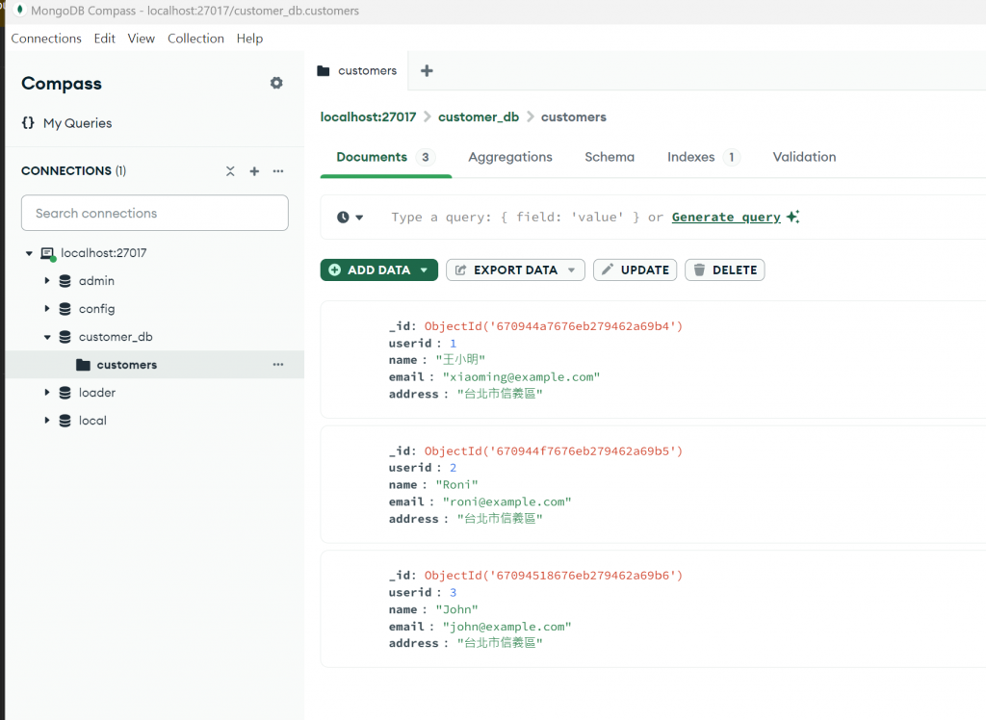986x720 pixels.
Task: Collapse localhost:27017 connection tree
Action: [29, 253]
